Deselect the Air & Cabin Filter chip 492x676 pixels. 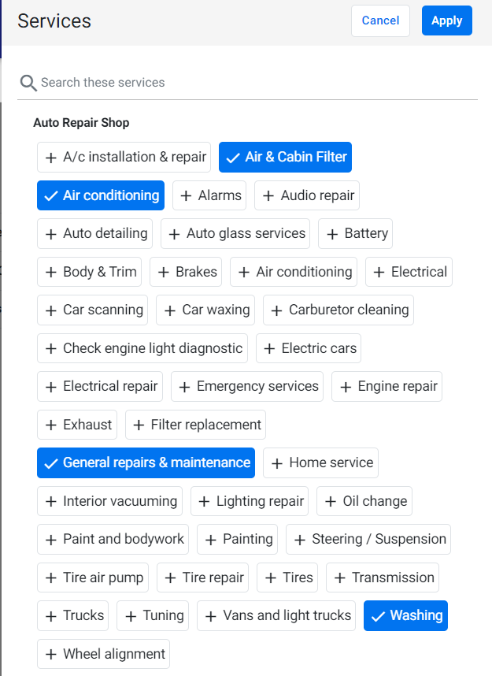285,157
